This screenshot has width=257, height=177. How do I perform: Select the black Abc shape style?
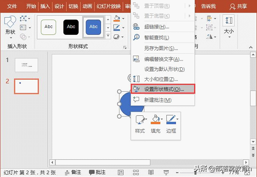click(71, 27)
